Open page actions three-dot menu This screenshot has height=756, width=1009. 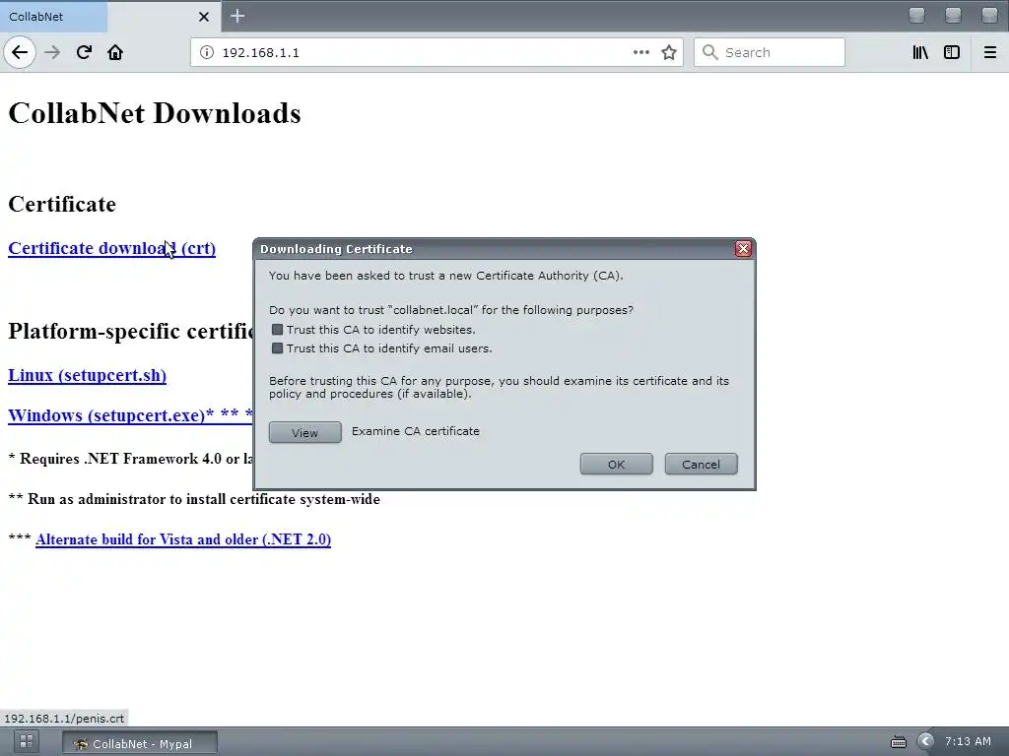[640, 52]
